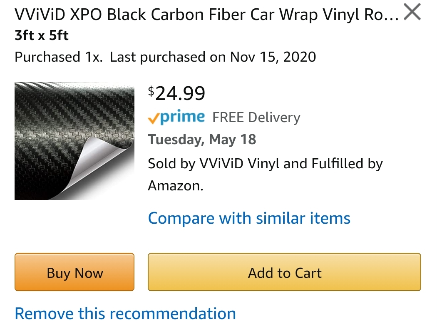Click the Tuesday, May 18 delivery date
The width and height of the screenshot is (437, 327).
202,140
